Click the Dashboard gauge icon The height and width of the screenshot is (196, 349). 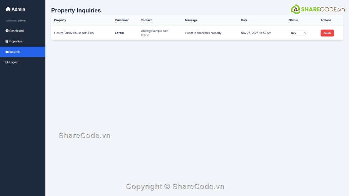[x=7, y=31]
